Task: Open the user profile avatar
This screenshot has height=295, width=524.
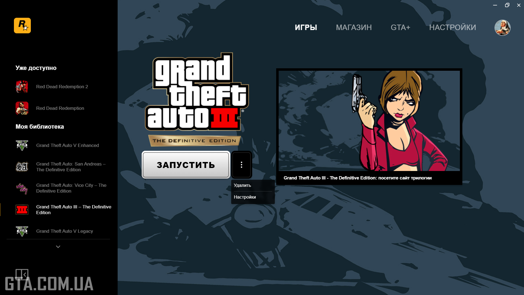Action: click(x=502, y=28)
